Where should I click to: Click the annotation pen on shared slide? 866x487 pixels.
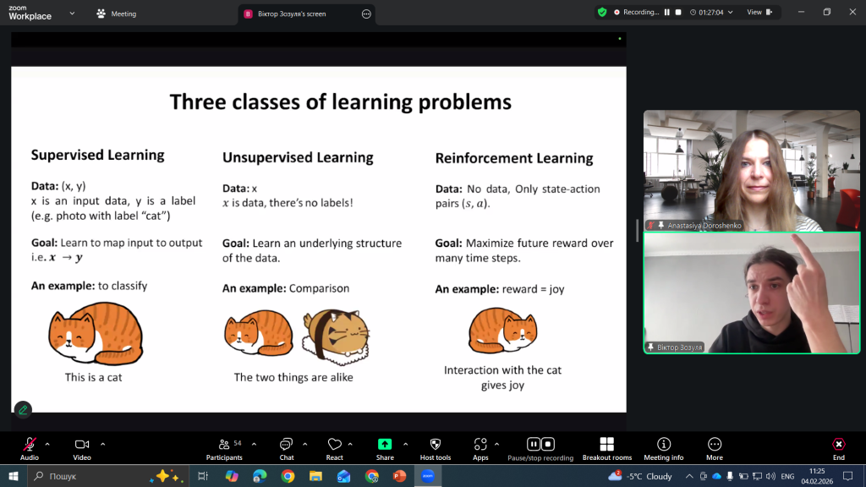pos(23,409)
